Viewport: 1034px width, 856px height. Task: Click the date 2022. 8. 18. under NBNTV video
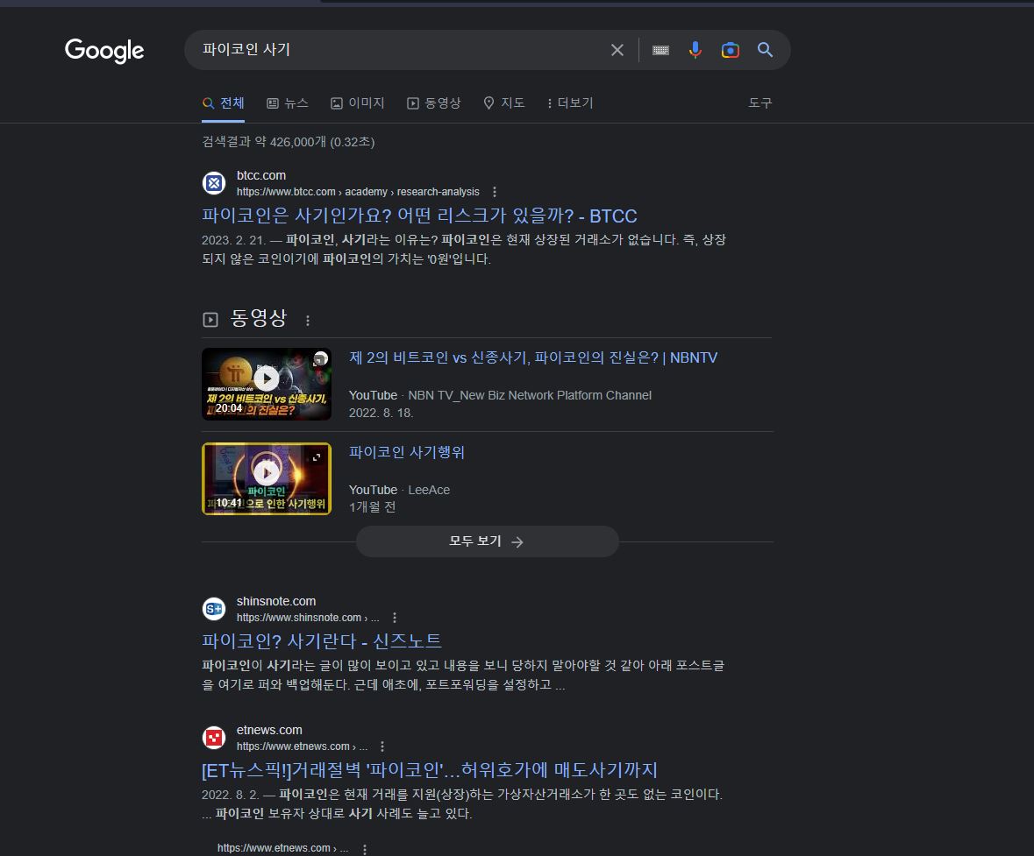pos(381,413)
